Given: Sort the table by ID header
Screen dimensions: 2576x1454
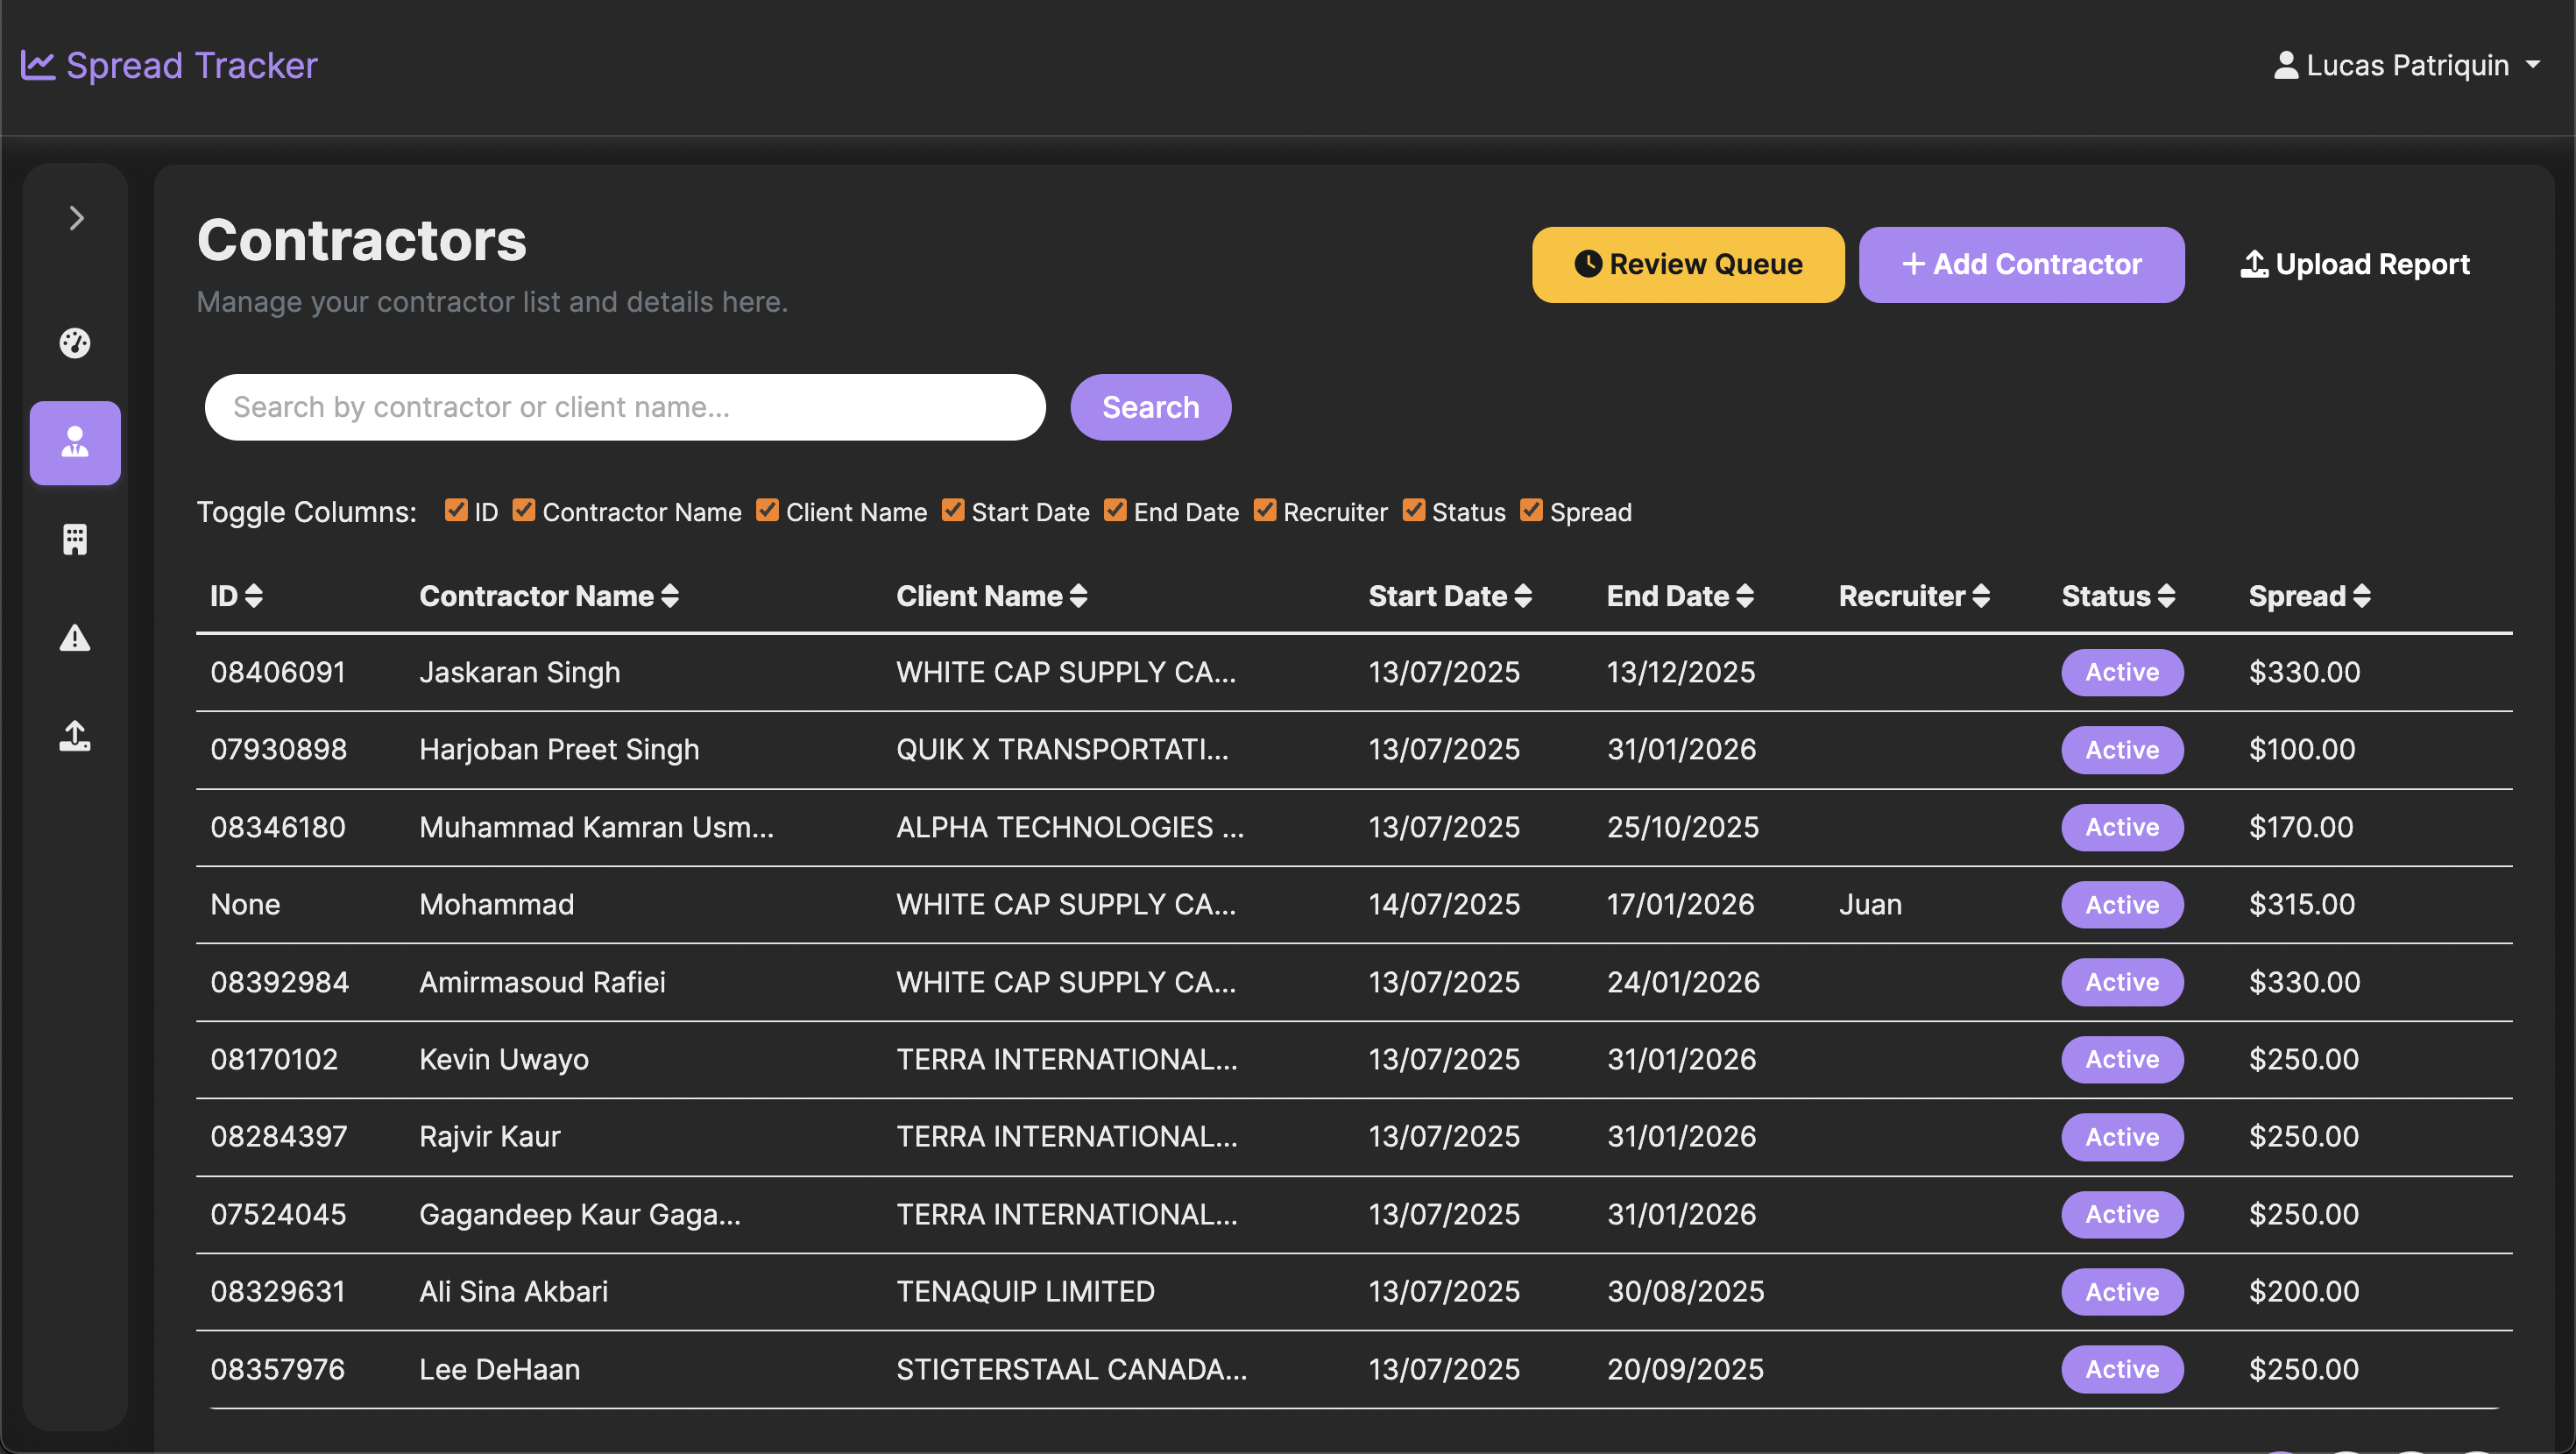Looking at the screenshot, I should click(236, 596).
